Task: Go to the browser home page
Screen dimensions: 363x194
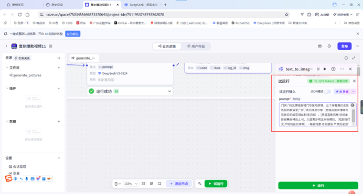Action: (28, 15)
